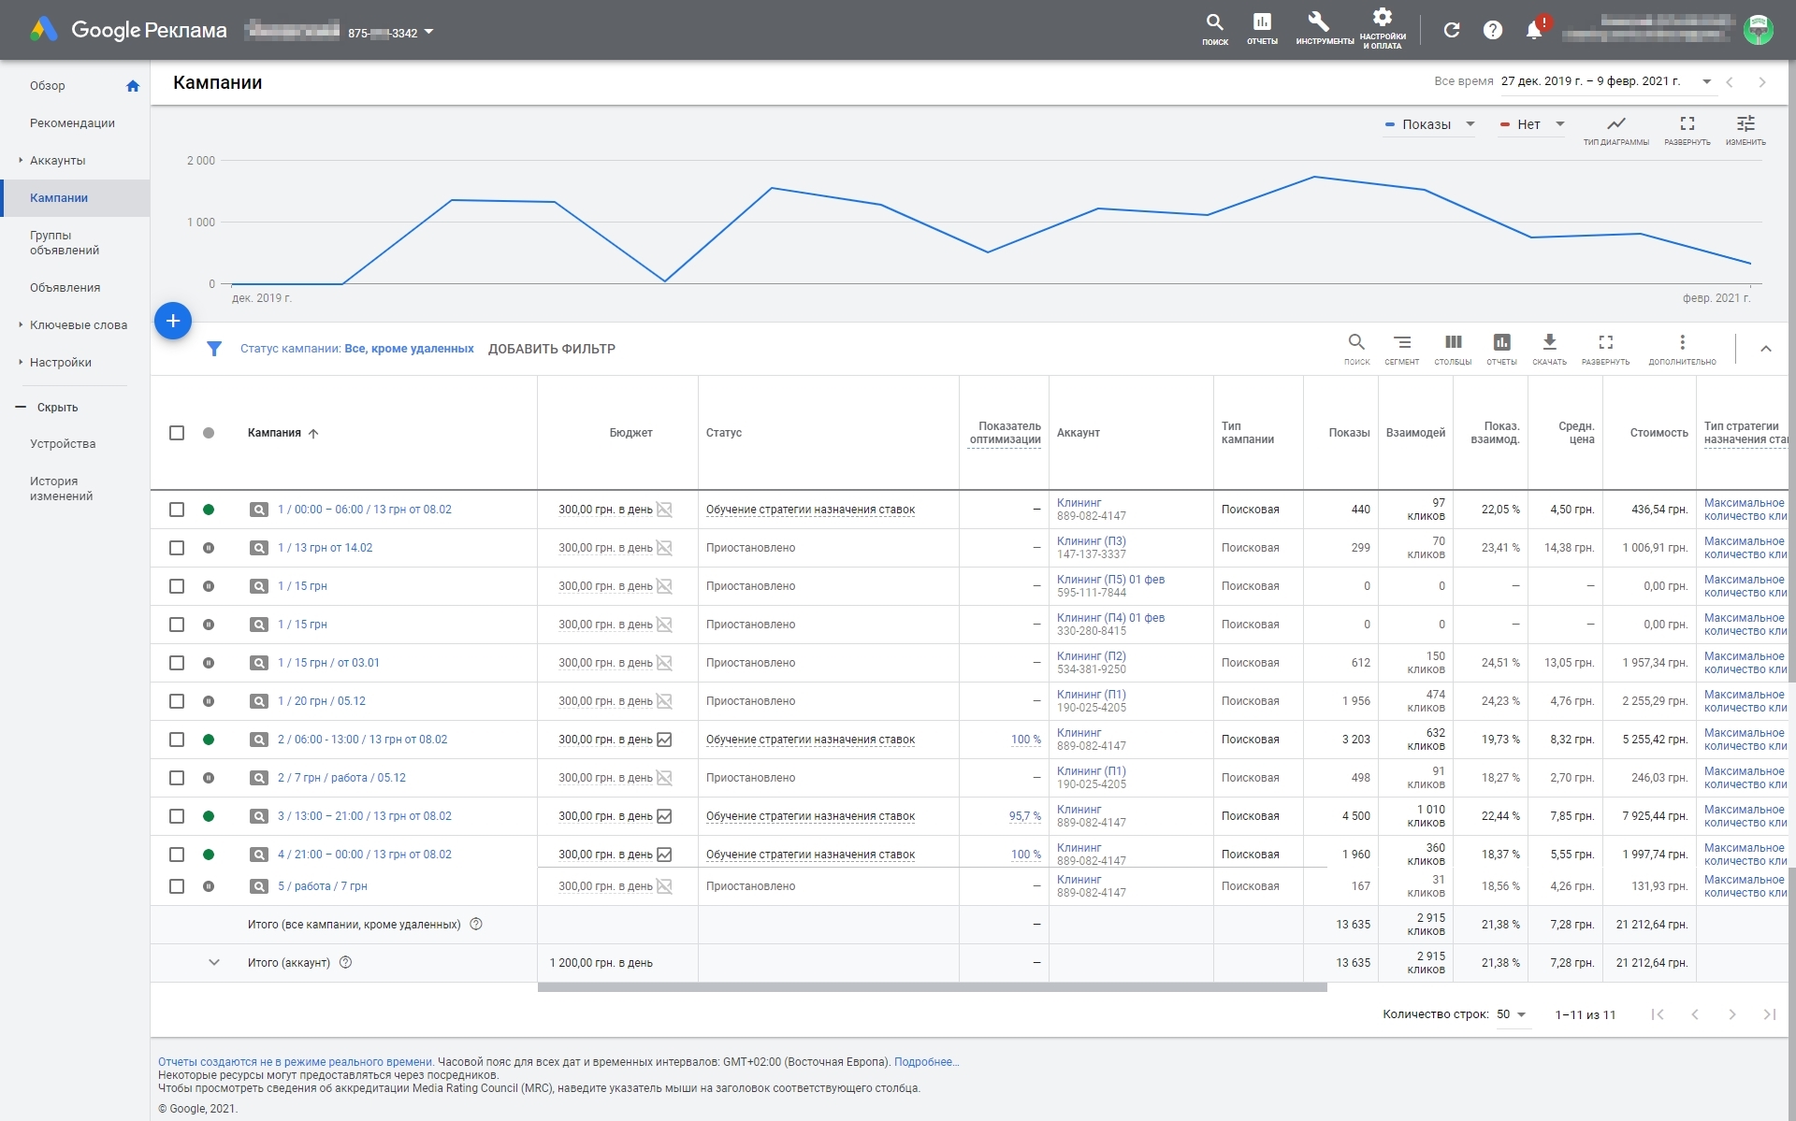The height and width of the screenshot is (1121, 1796).
Task: Open the date range dropdown
Action: (x=1606, y=81)
